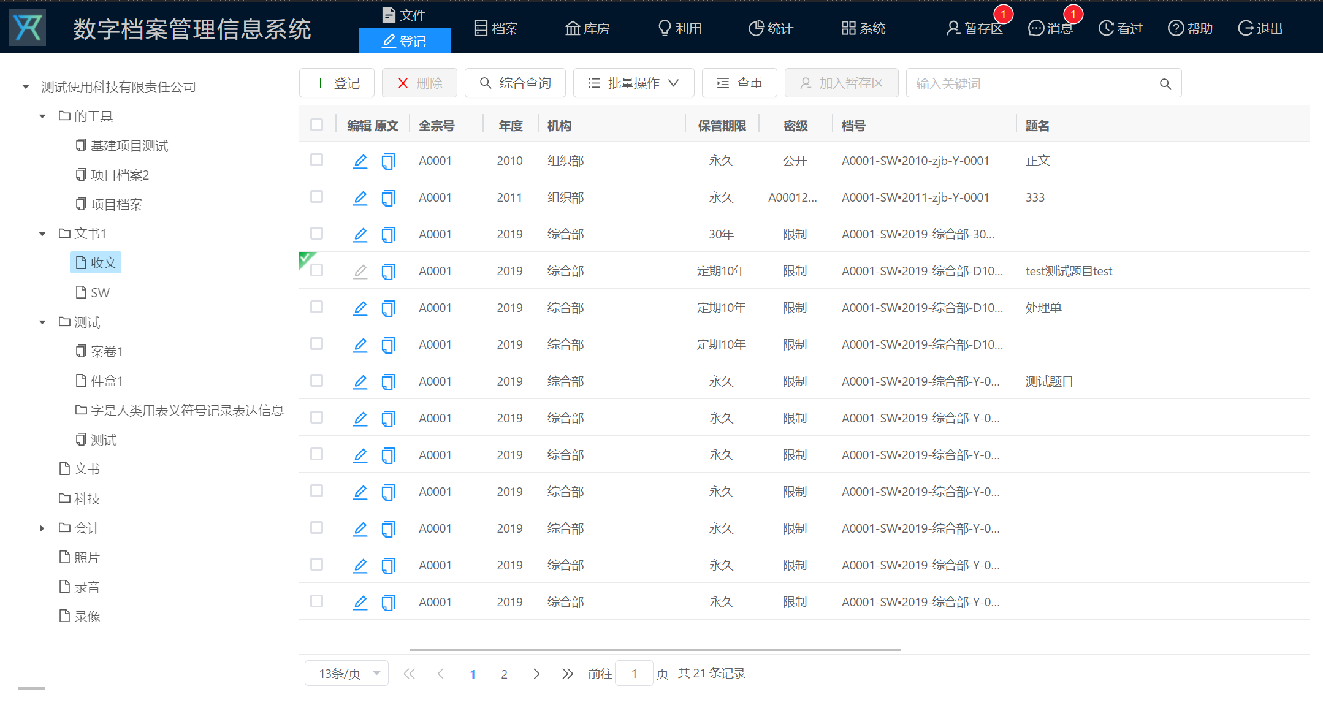Collapse the 测试使用科技有限责任公司 root node
Image resolution: width=1323 pixels, height=708 pixels.
[26, 87]
